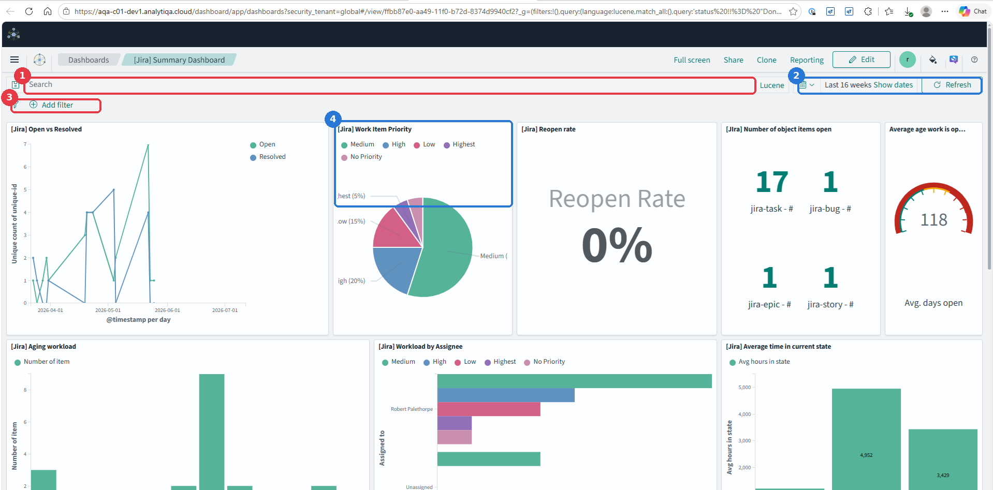993x490 pixels.
Task: Bookmark this page with the star icon
Action: click(x=793, y=11)
